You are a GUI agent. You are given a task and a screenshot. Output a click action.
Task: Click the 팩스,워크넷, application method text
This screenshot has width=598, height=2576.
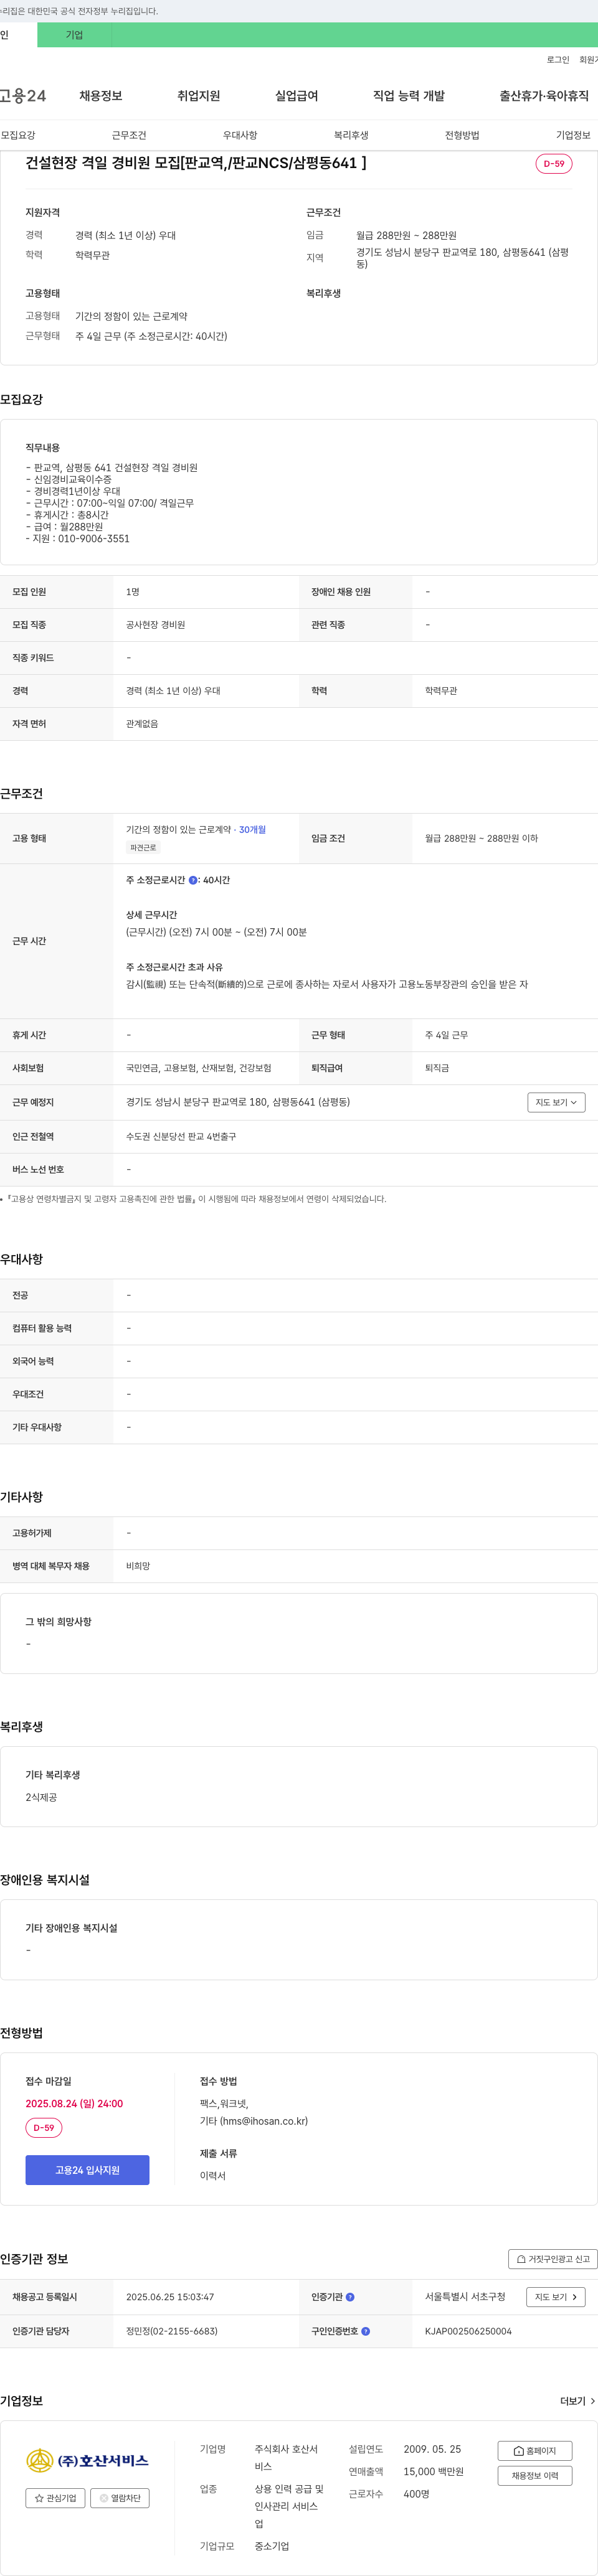tap(224, 2104)
